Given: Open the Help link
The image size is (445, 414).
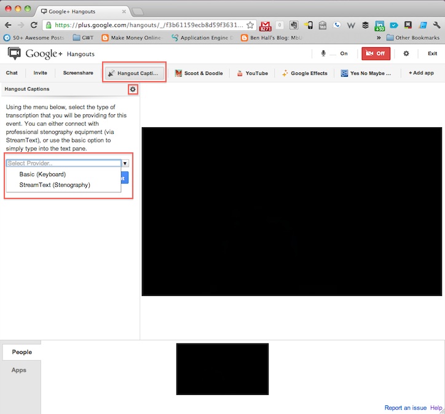Looking at the screenshot, I should 436,407.
